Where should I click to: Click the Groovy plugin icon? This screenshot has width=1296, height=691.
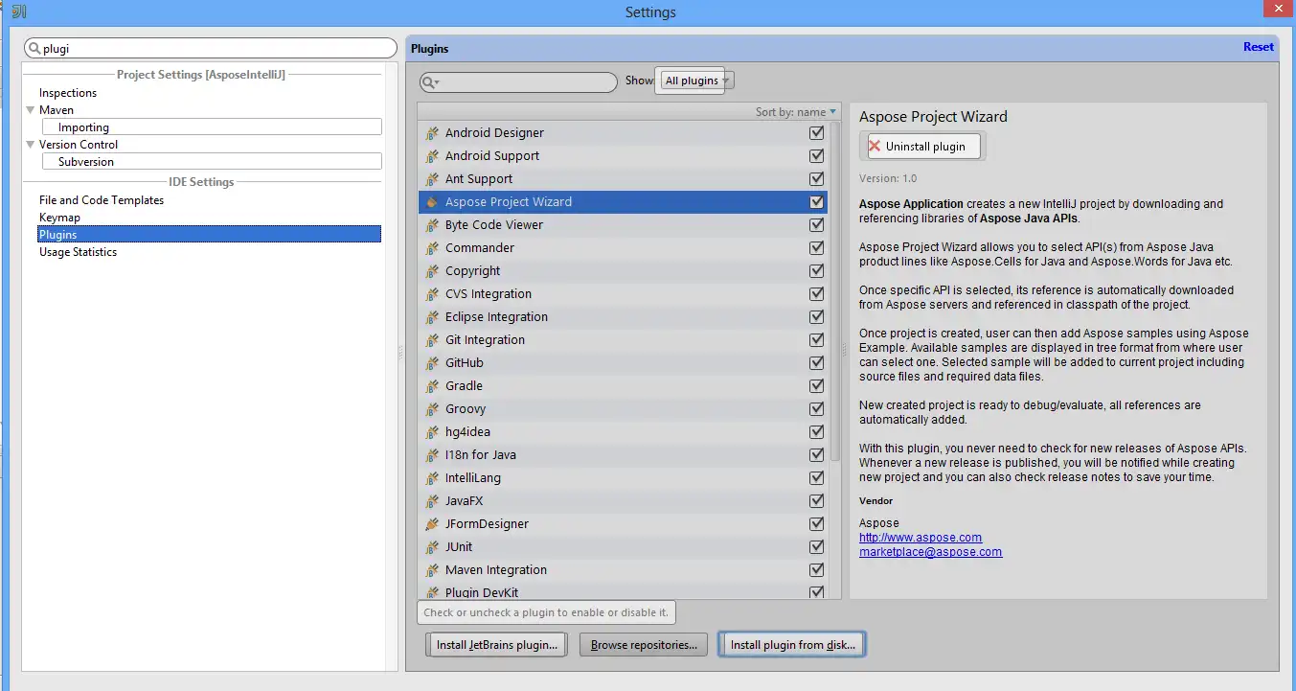(x=432, y=409)
